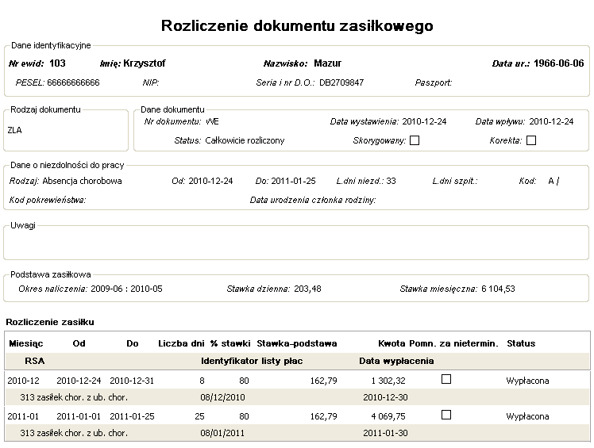
Task: Toggle the Skorygowany checkbox
Action: (415, 140)
